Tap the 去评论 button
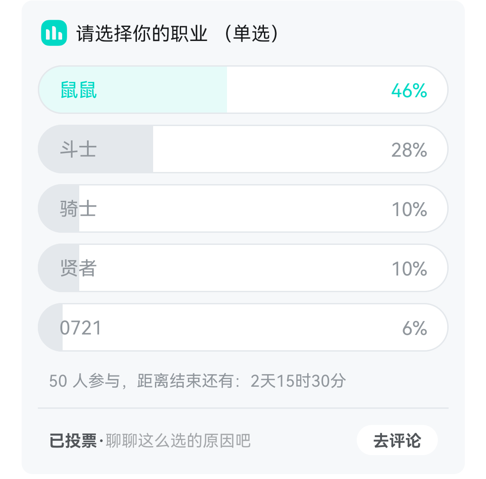486x479 pixels. [x=397, y=440]
